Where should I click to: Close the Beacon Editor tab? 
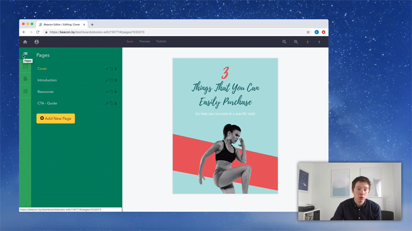84,25
